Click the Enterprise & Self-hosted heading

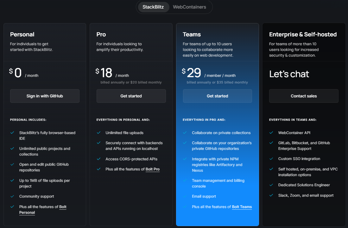(303, 34)
